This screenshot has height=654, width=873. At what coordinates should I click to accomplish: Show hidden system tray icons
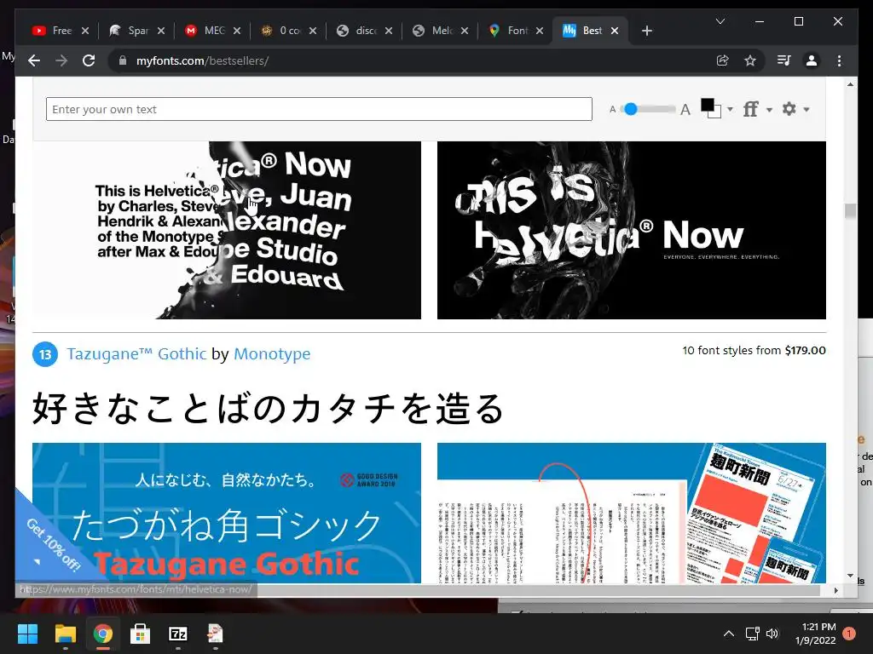[x=728, y=634]
